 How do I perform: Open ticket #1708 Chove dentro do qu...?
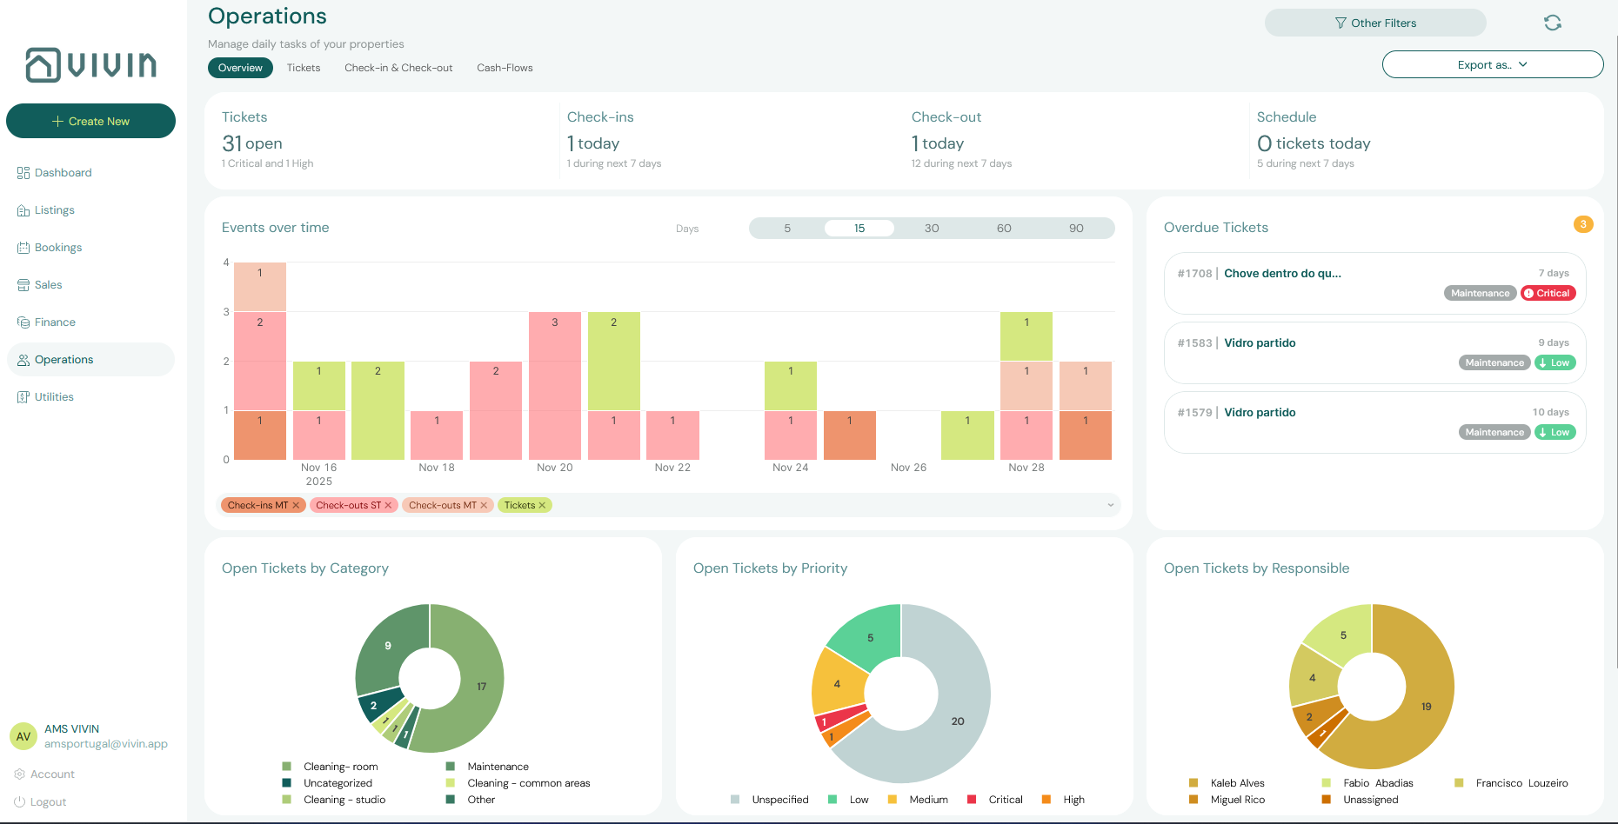click(1282, 273)
